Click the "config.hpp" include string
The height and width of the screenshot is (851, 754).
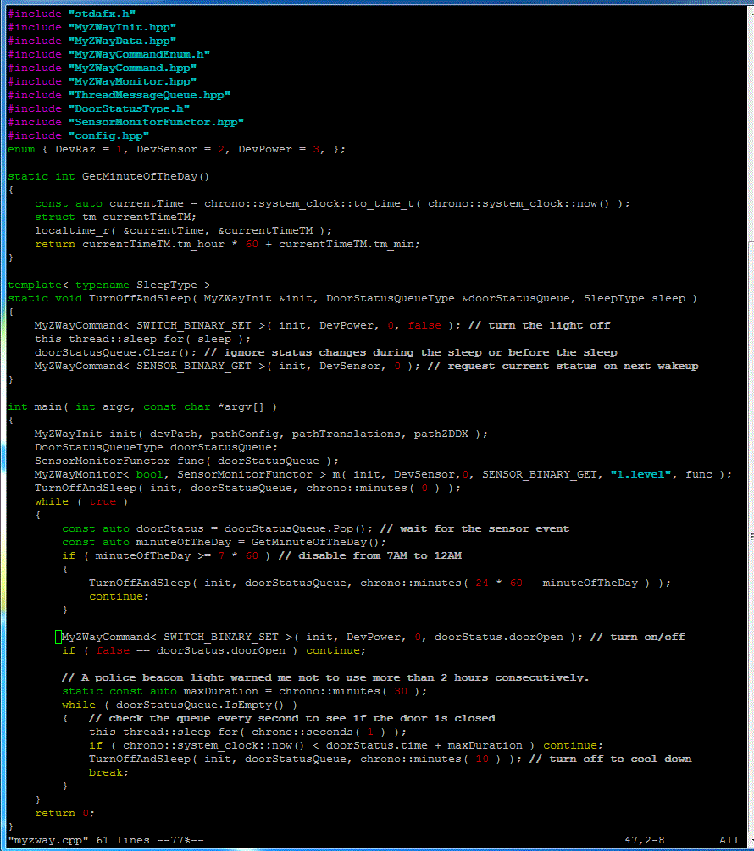(108, 135)
